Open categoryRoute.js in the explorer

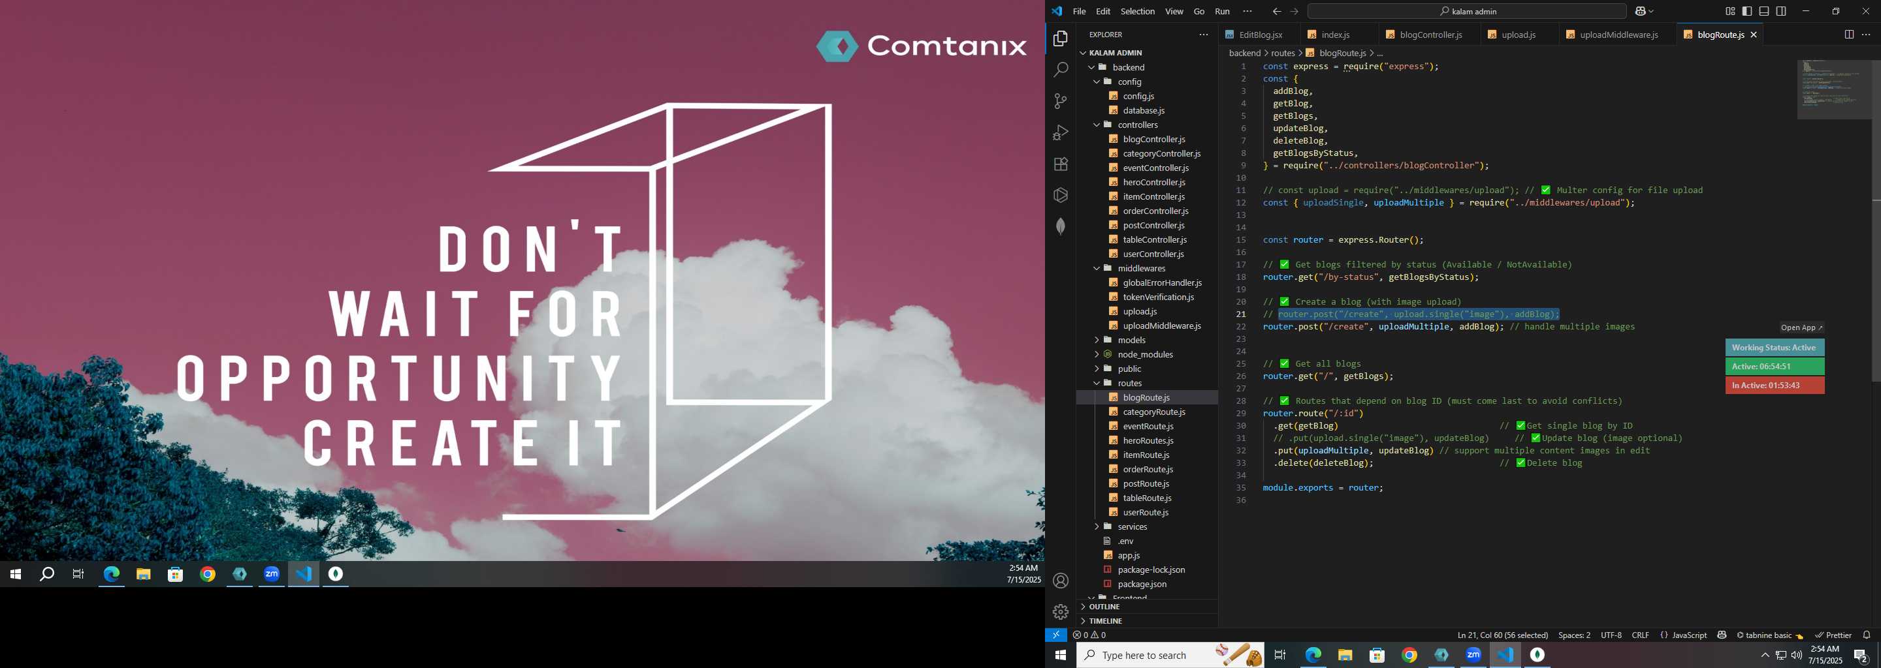click(x=1153, y=412)
